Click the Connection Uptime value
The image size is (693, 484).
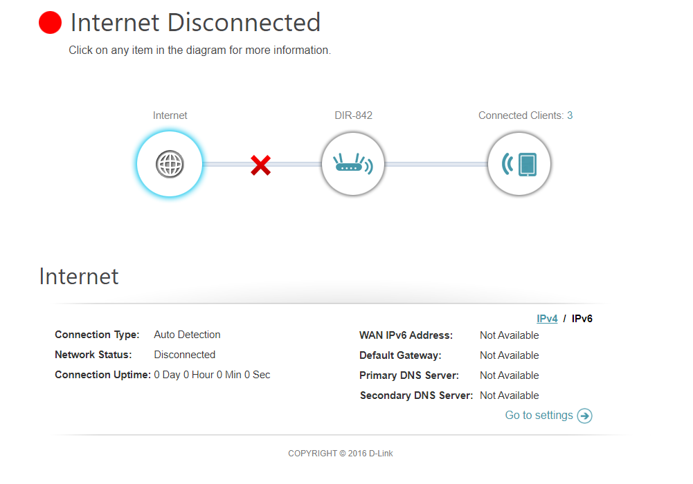(x=212, y=375)
